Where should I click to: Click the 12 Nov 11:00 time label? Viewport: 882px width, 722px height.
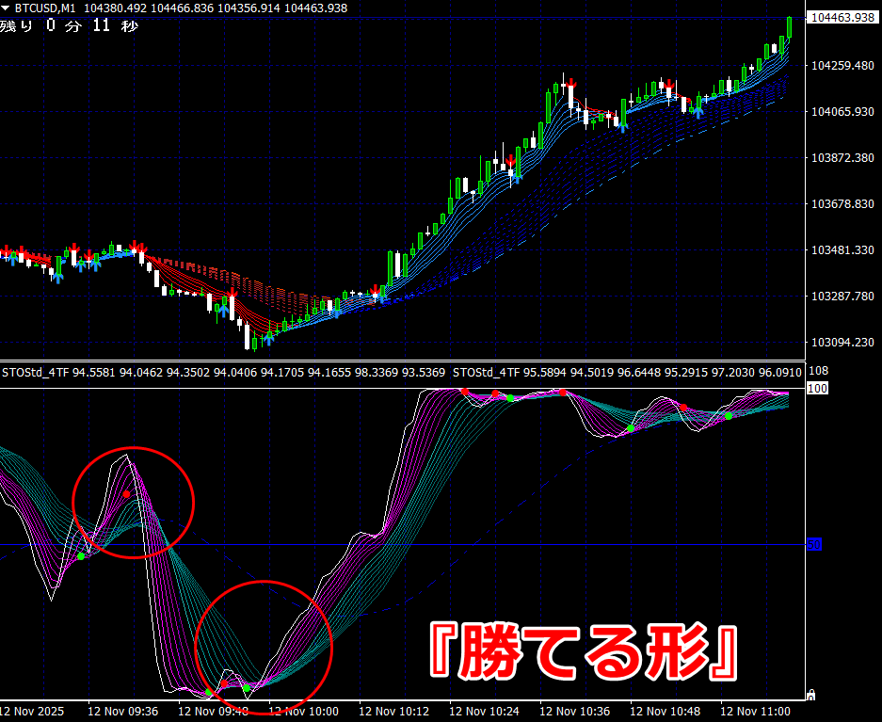point(756,712)
